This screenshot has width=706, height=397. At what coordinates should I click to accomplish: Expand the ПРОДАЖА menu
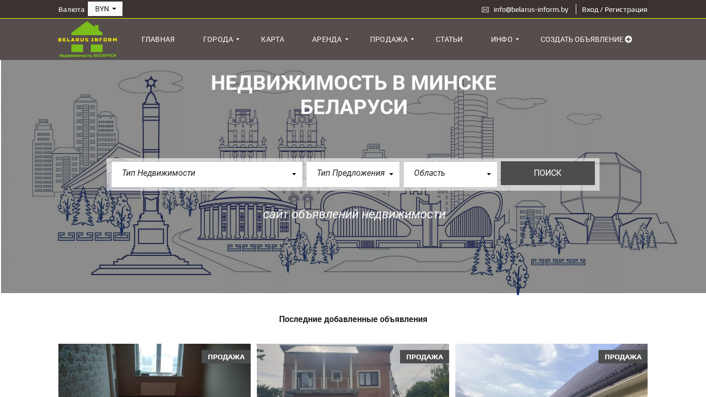tap(392, 39)
